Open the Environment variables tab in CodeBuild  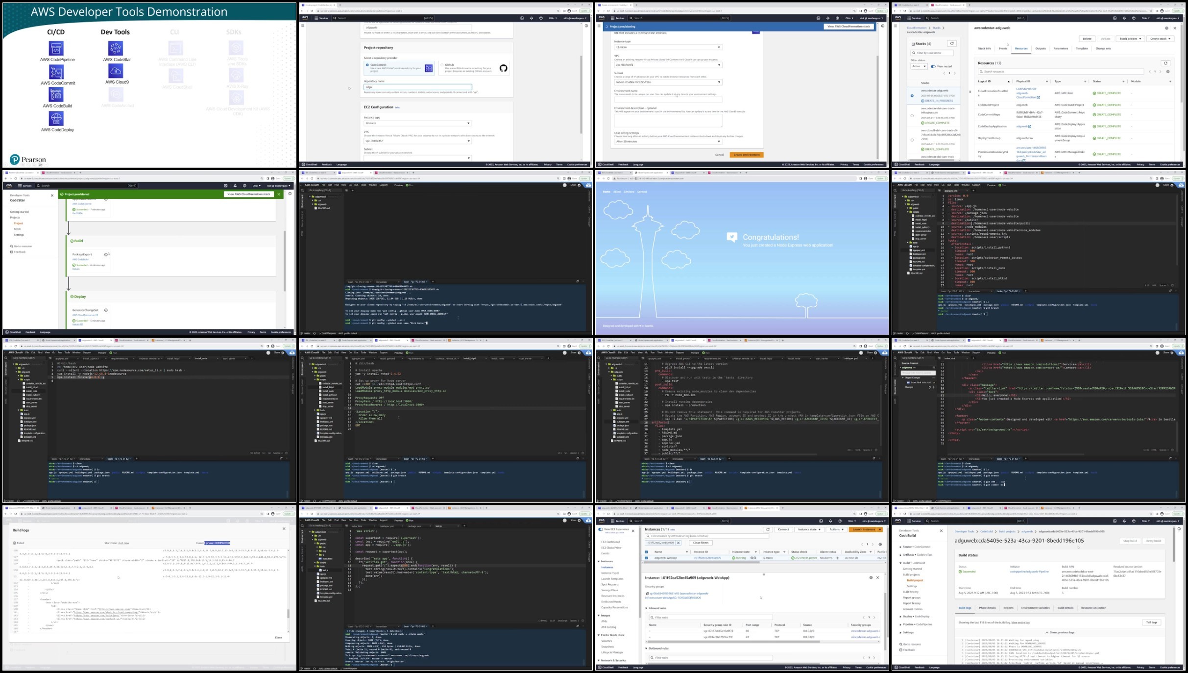tap(1036, 608)
